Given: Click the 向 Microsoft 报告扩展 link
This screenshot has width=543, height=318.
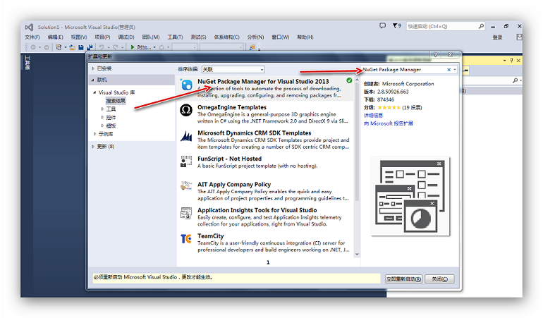Looking at the screenshot, I should click(x=388, y=123).
